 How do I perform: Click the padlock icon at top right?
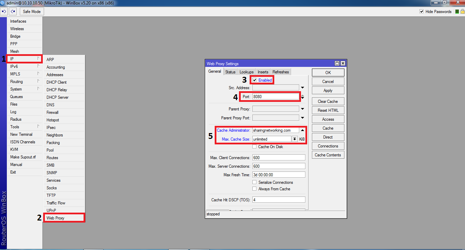tap(462, 11)
